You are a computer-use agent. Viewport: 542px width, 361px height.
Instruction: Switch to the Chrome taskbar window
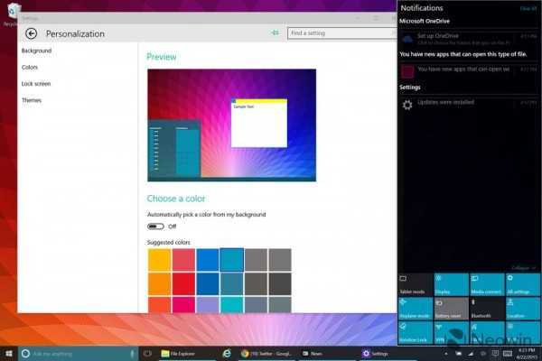click(x=266, y=354)
